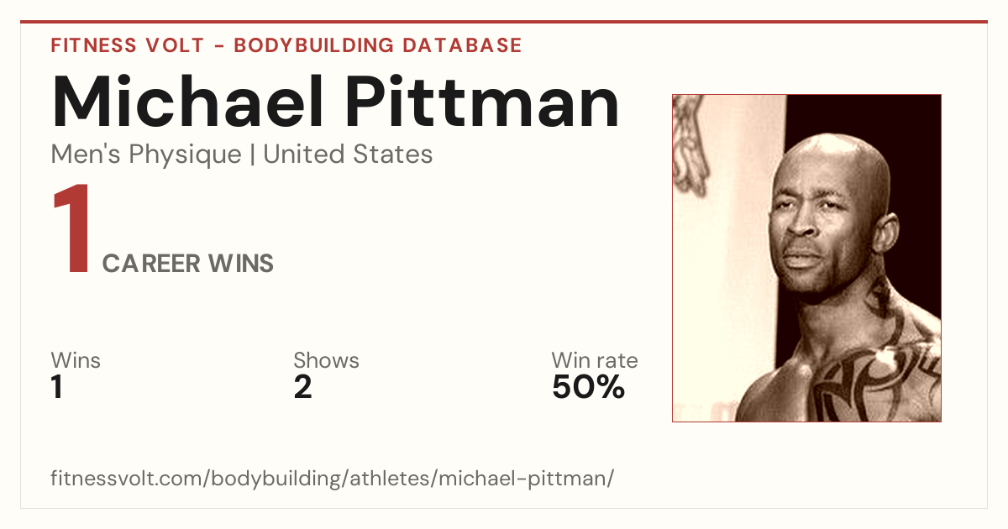The height and width of the screenshot is (529, 1008).
Task: Click the Shows value of 2
Action: (302, 388)
